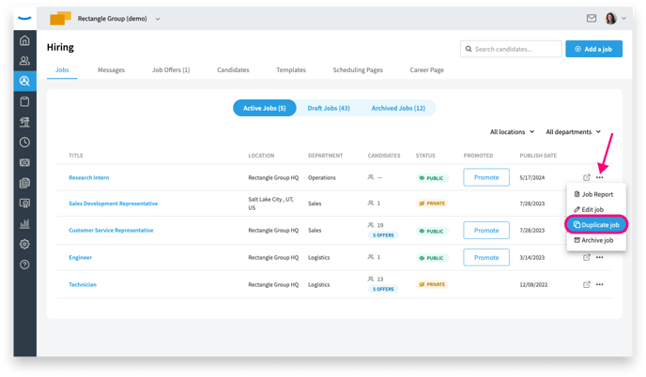This screenshot has width=646, height=377.
Task: Open Research Intern three-dot menu
Action: [599, 177]
